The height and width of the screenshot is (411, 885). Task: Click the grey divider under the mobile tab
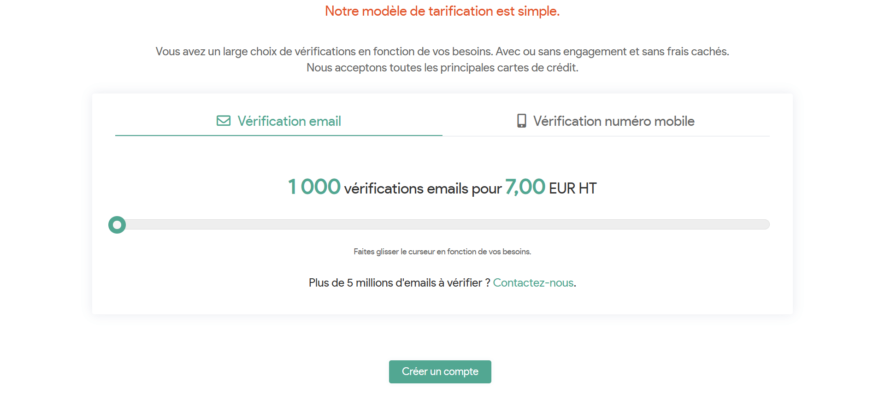point(606,136)
